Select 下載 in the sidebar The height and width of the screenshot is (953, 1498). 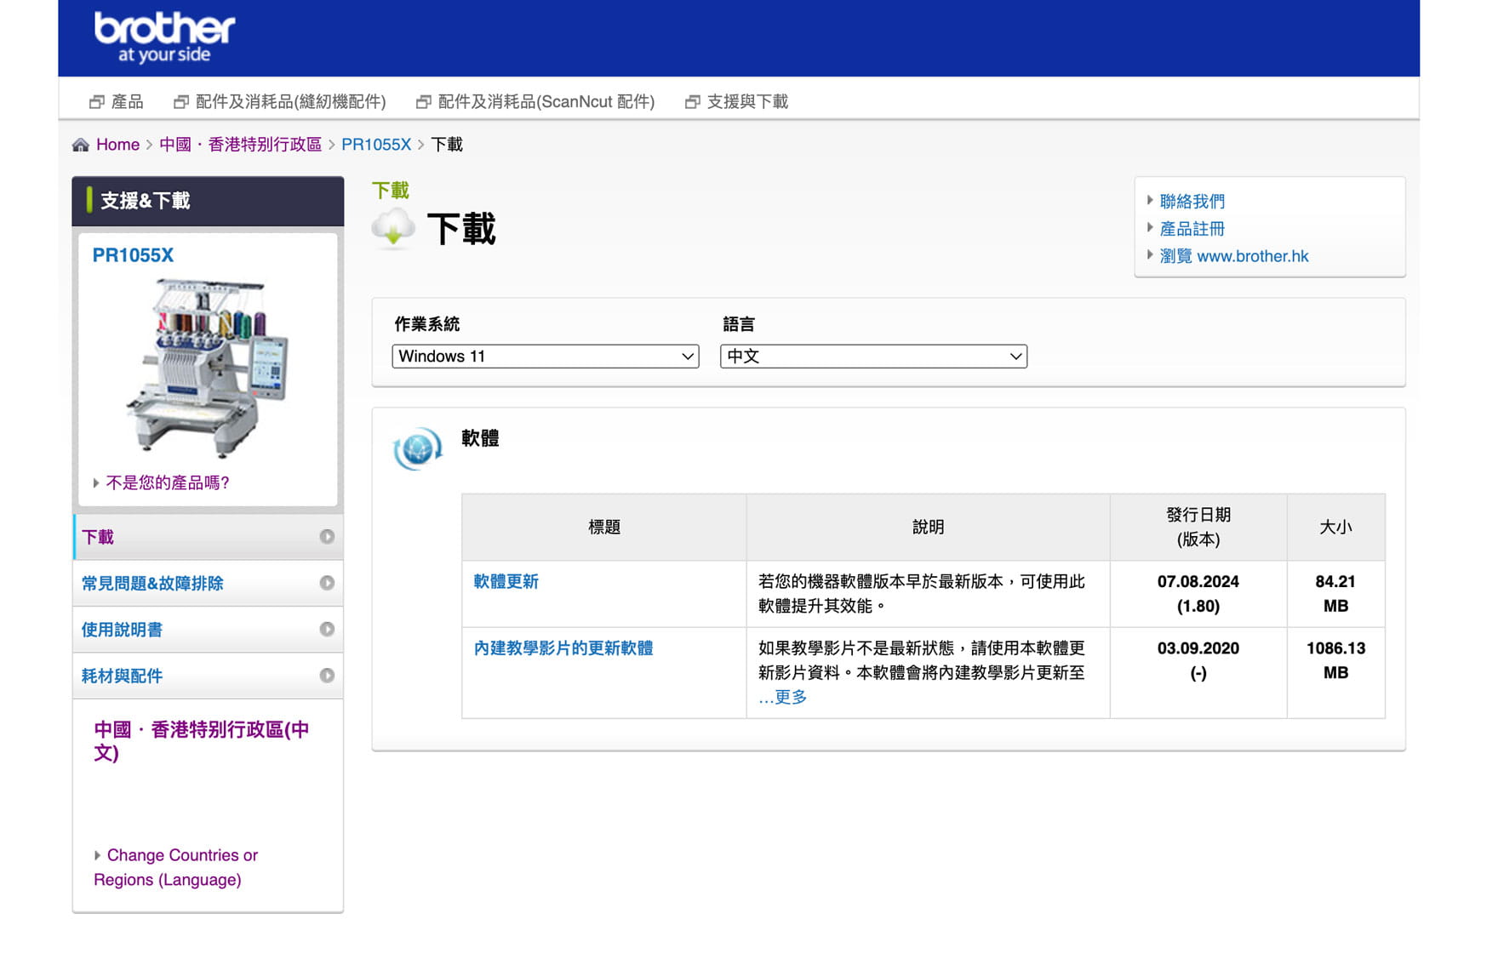209,537
